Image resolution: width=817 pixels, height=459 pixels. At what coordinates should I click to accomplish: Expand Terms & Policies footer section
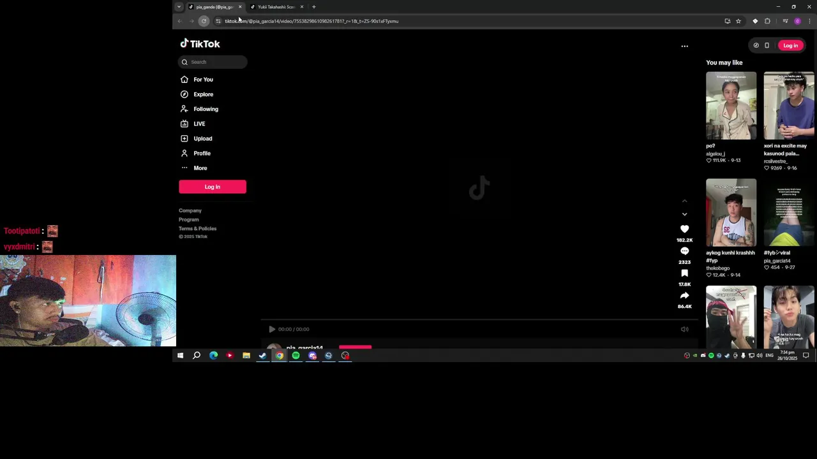tap(198, 228)
